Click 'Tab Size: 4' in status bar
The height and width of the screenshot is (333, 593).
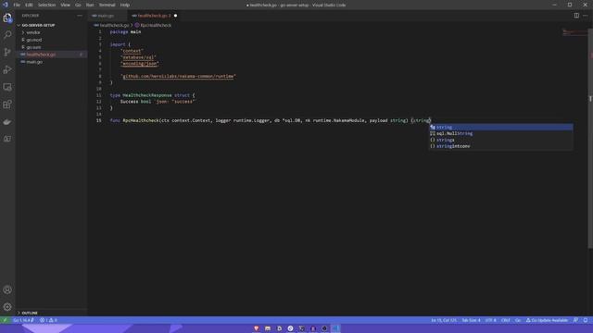472,320
